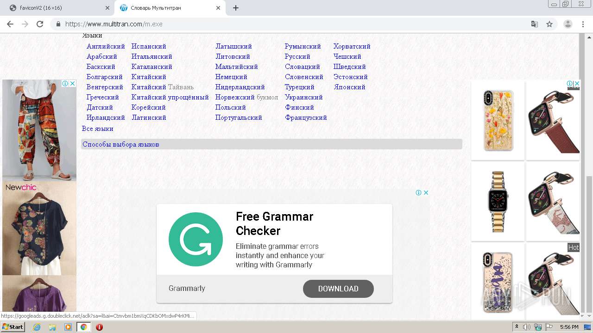The height and width of the screenshot is (333, 593).
Task: Click the AdChoices info icon on Grammarly ad
Action: [418, 193]
